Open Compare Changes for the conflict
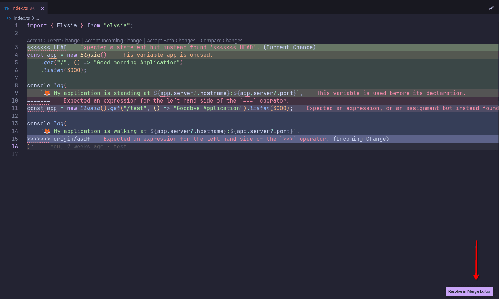This screenshot has width=499, height=299. (x=221, y=41)
